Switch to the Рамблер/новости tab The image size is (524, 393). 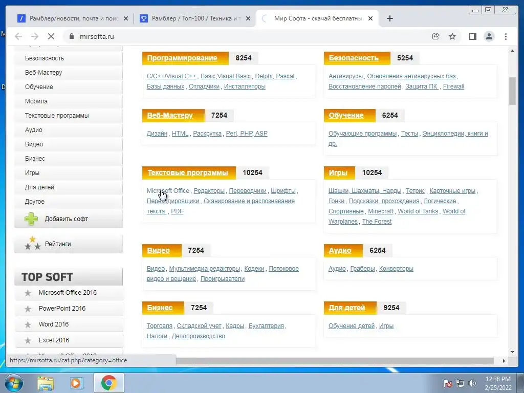pos(73,18)
